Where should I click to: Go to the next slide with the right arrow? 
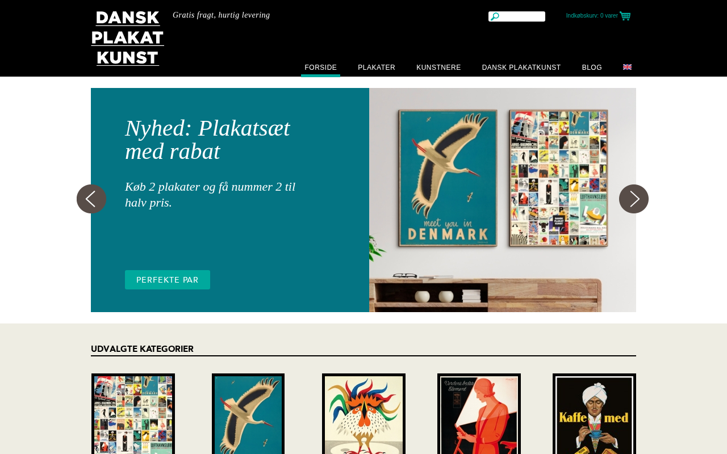[x=634, y=199]
